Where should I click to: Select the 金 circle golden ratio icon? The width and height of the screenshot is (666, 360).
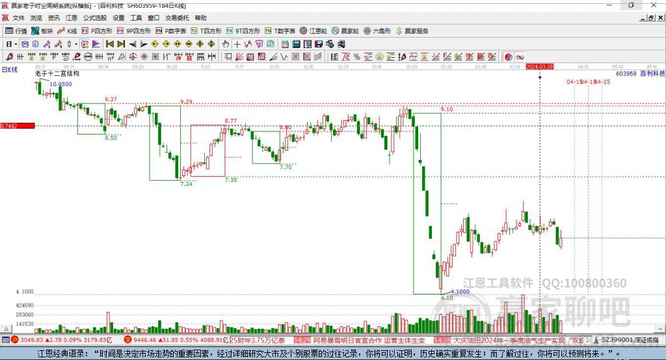pos(379,57)
